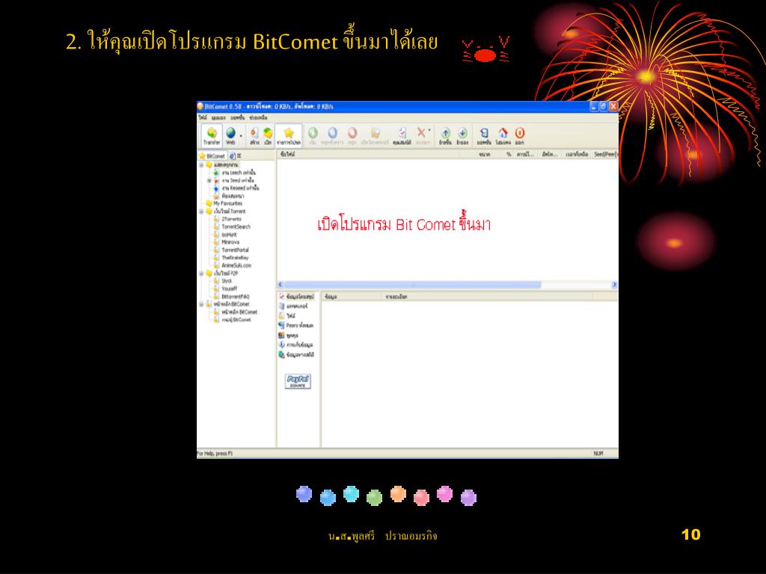Click the Transfer toolbar button
Image resolution: width=766 pixels, height=574 pixels.
pos(212,135)
